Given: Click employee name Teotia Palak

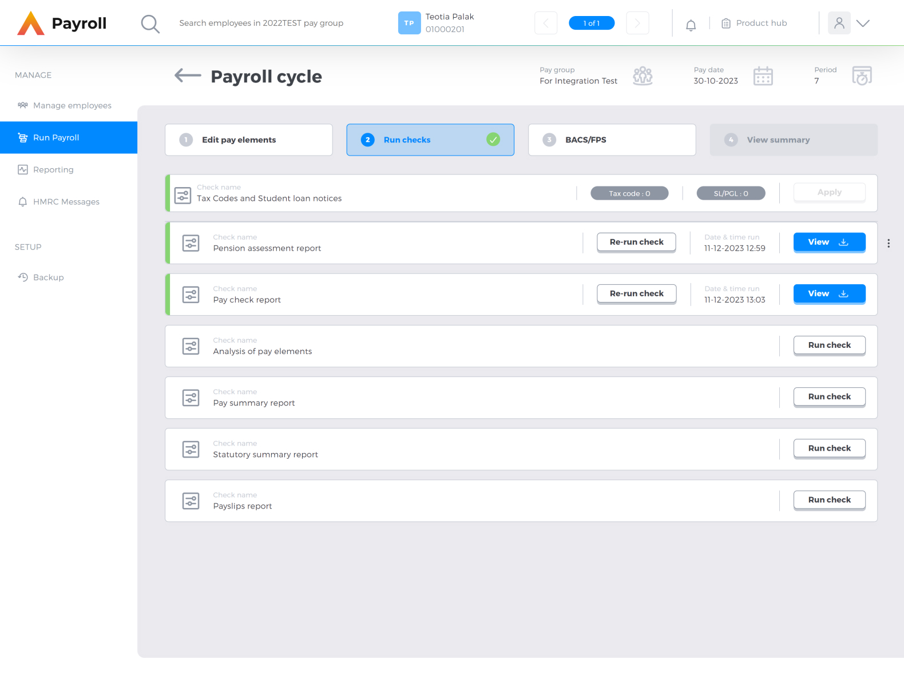Looking at the screenshot, I should pos(450,17).
